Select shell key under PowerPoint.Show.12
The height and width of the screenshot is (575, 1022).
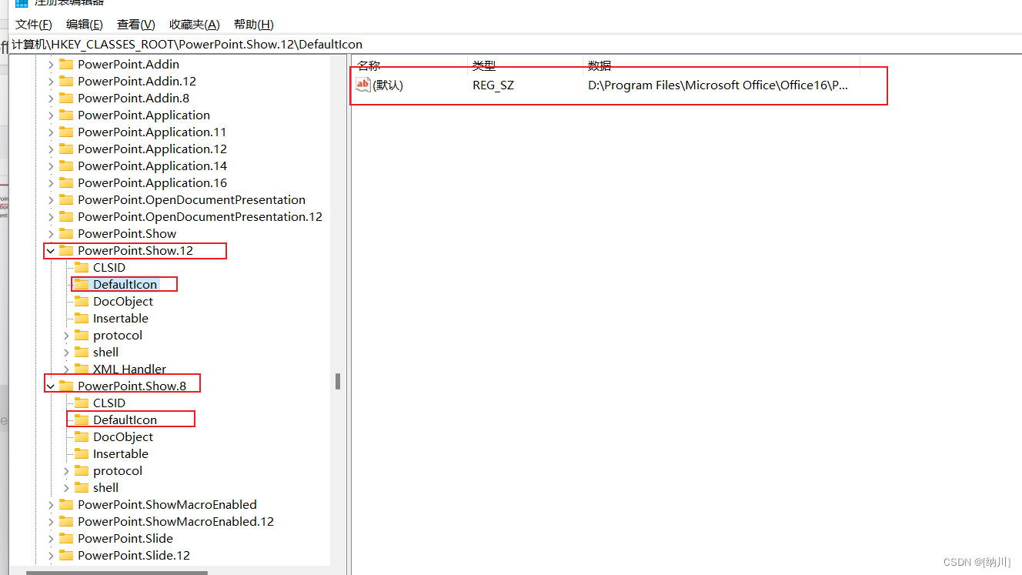(x=106, y=353)
